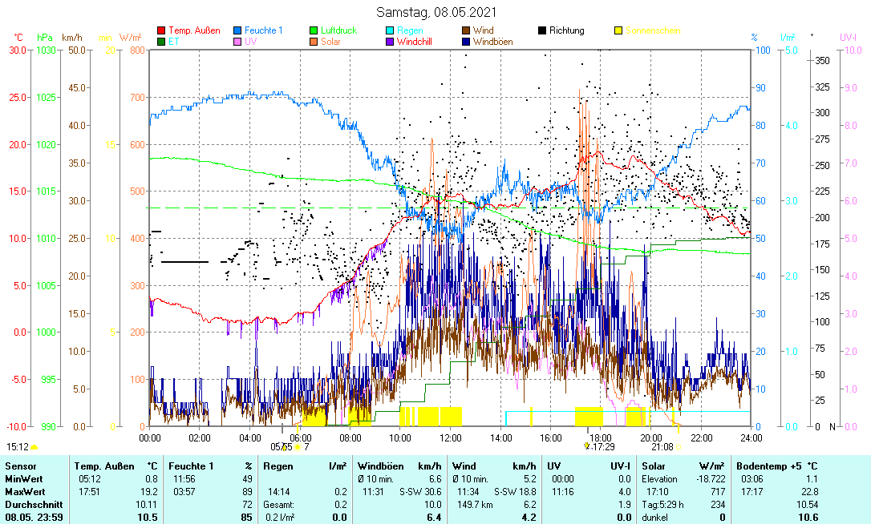Screen dimensions: 871x524
Task: Select the brown Wind legend swatch
Action: pyautogui.click(x=466, y=31)
